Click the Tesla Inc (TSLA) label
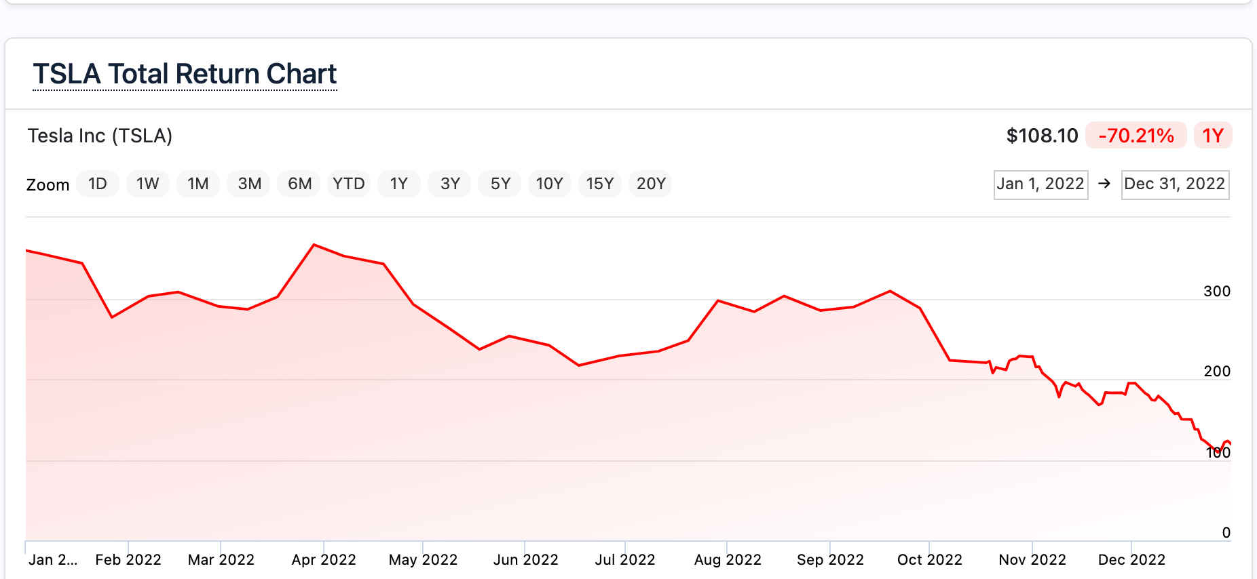This screenshot has height=579, width=1257. coord(100,136)
